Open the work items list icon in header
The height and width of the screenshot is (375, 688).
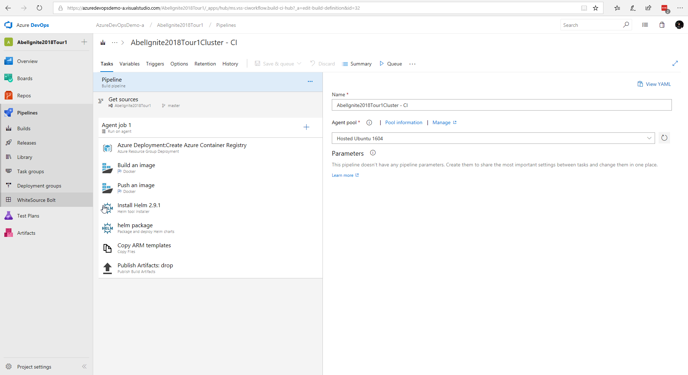[645, 25]
